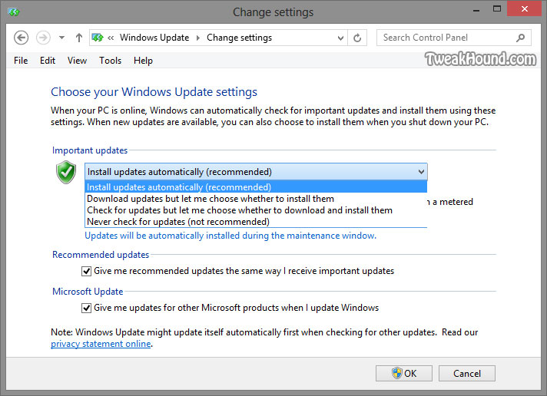
Task: Open the Tools menu
Action: point(110,61)
